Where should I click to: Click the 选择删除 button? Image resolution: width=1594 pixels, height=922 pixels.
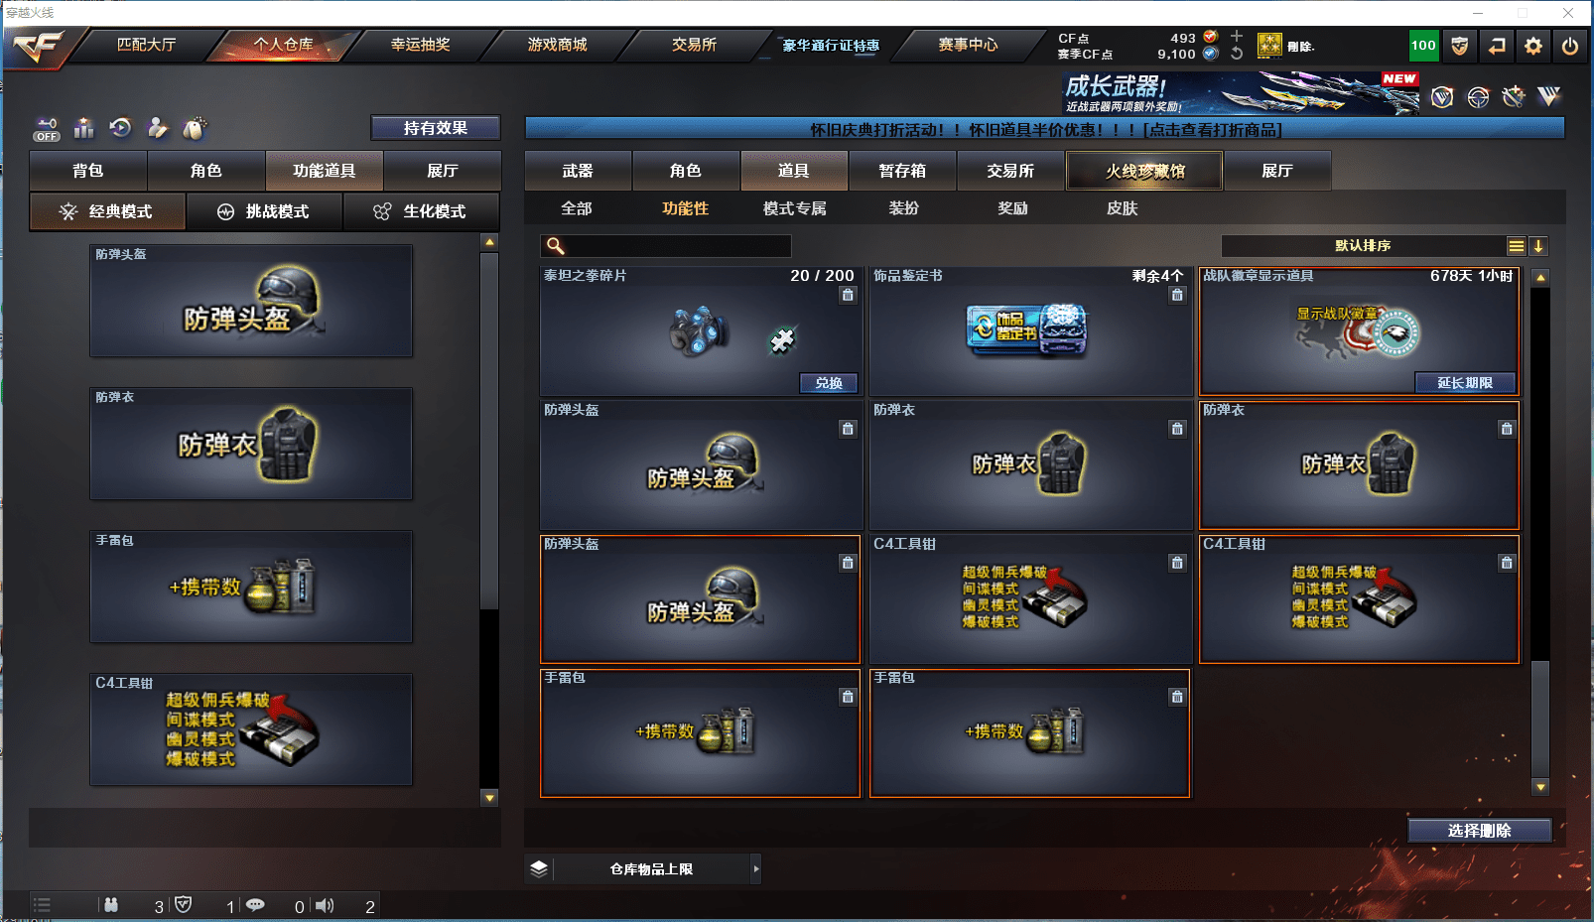(1479, 831)
